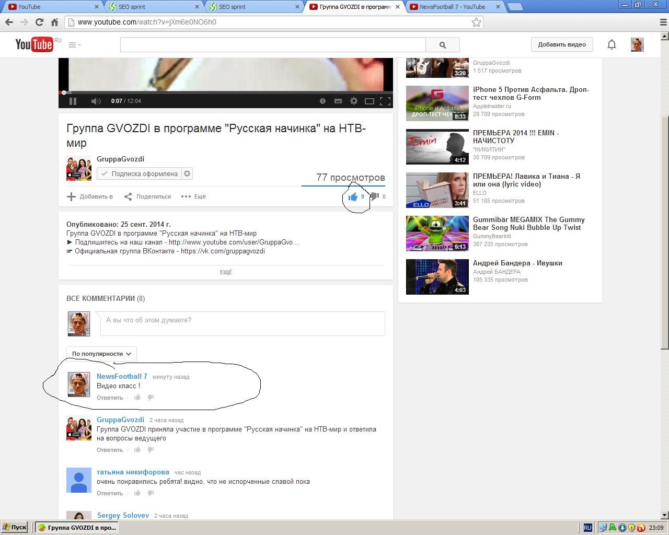The height and width of the screenshot is (535, 669).
Task: Seek on the video progress bar
Action: pyautogui.click(x=225, y=92)
